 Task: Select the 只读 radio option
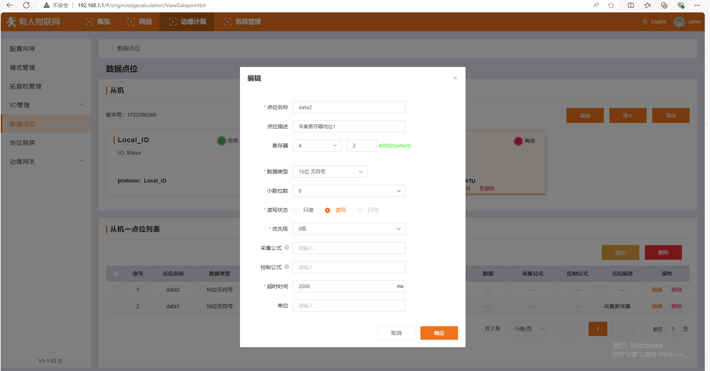pyautogui.click(x=296, y=210)
